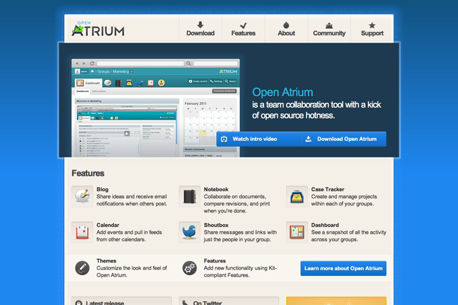Open the Download menu item
Viewport: 458px width, 305px height.
[x=200, y=29]
